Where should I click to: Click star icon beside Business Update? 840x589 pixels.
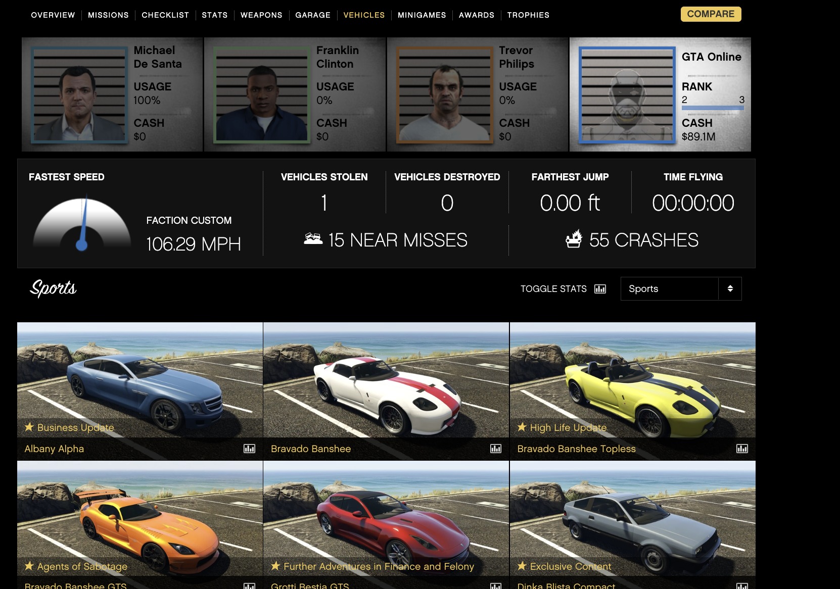[29, 427]
